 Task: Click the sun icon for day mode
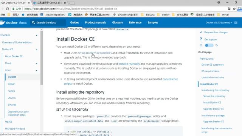click(201, 45)
